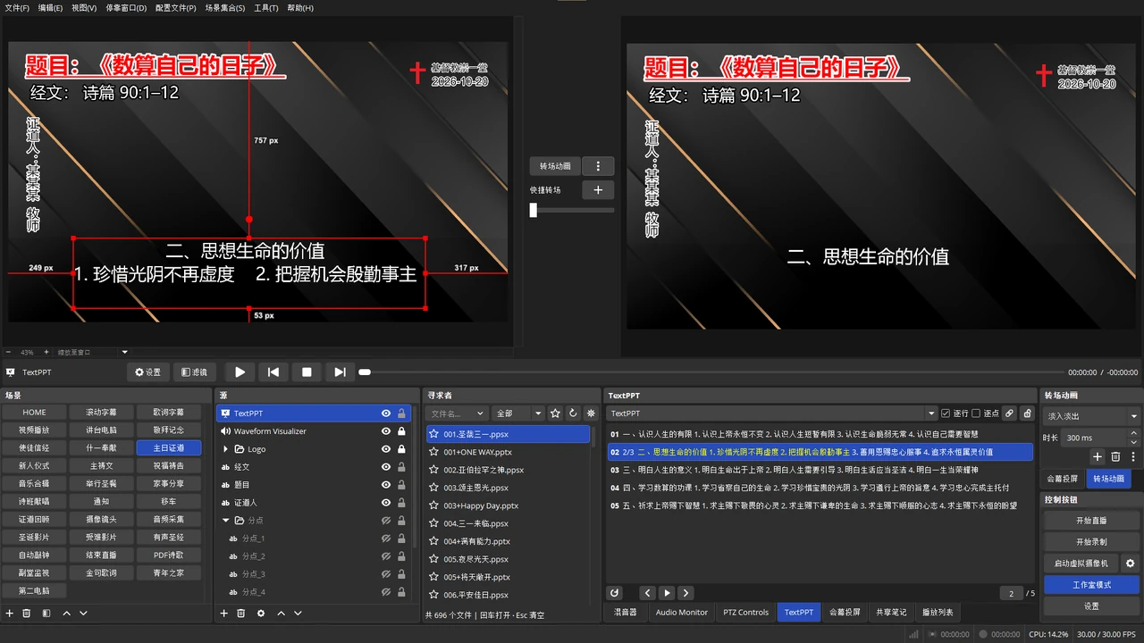Uncheck the 逐行 checkbox

(946, 413)
